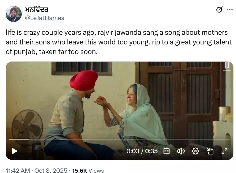Click the 0:03 / 0:35 time display
This screenshot has width=236, height=173.
coord(142,151)
